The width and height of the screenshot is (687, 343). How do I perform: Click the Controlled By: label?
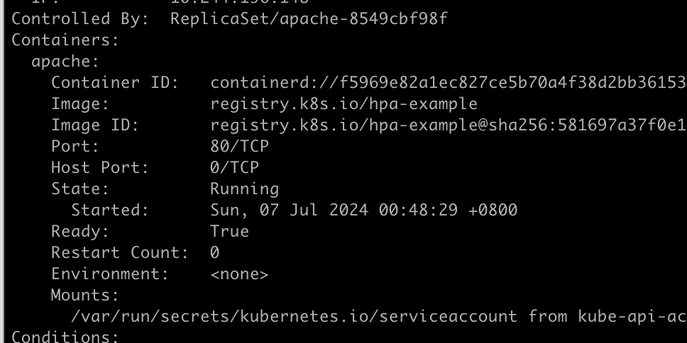pyautogui.click(x=80, y=19)
